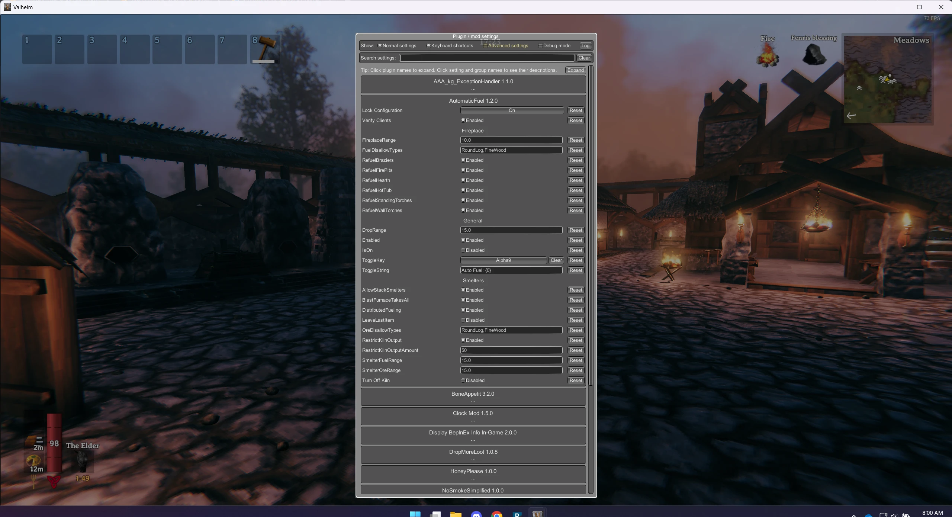
Task: Select empty hotbar slot 4
Action: pos(135,49)
